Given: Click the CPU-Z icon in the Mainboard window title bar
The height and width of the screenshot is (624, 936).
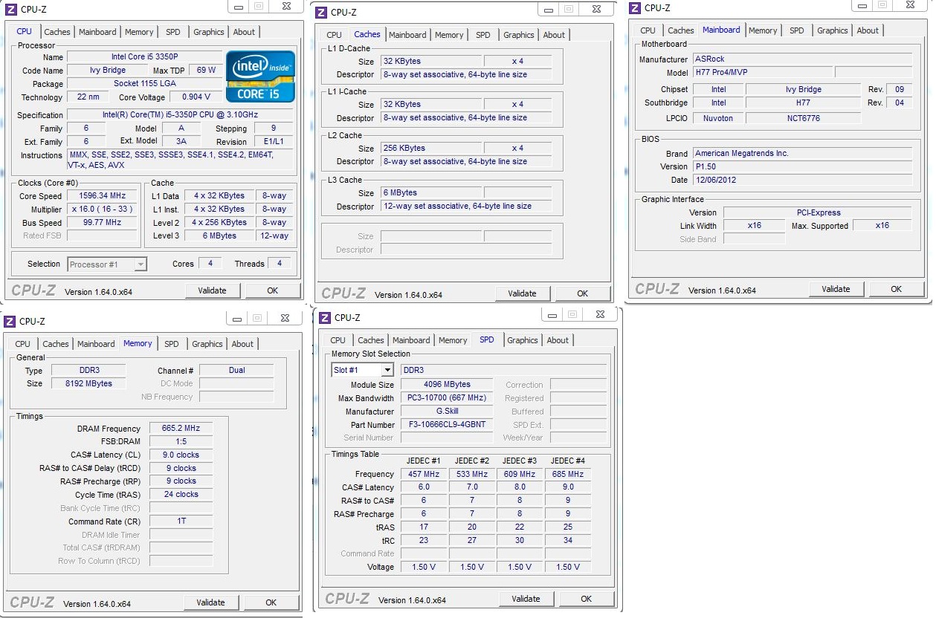Looking at the screenshot, I should (635, 8).
